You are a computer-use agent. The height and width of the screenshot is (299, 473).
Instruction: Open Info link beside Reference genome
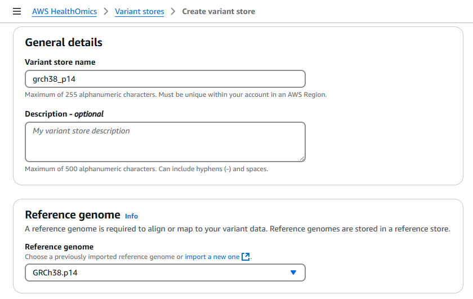131,216
